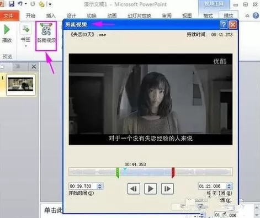The height and width of the screenshot is (218, 260).
Task: Open the 切换 ribbon tab
Action: [x=92, y=16]
